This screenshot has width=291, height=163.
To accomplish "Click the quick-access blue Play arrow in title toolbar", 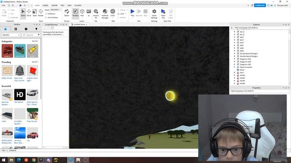I will pyautogui.click(x=20, y=5).
